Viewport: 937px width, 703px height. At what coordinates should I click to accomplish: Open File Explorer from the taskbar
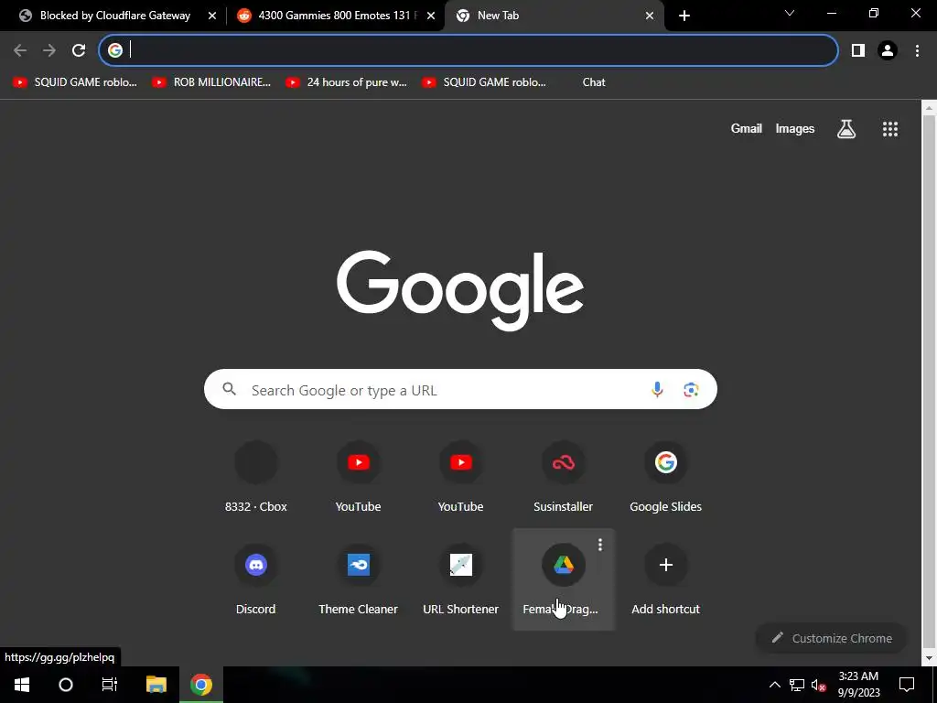tap(156, 685)
